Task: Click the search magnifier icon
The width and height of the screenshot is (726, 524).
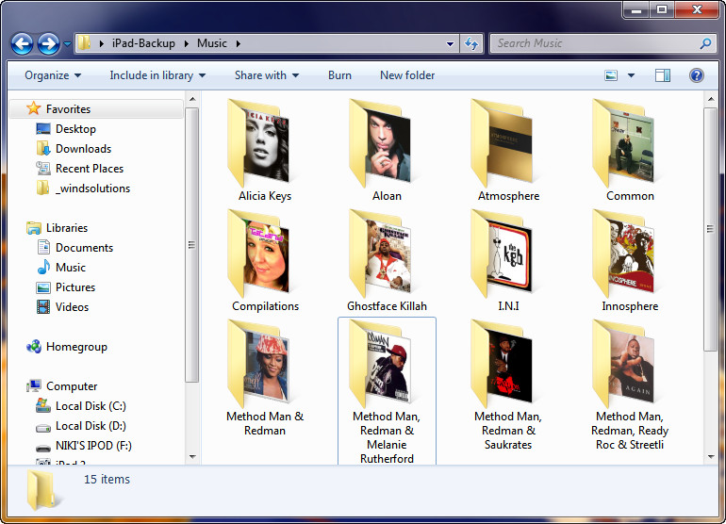Action: [x=705, y=43]
